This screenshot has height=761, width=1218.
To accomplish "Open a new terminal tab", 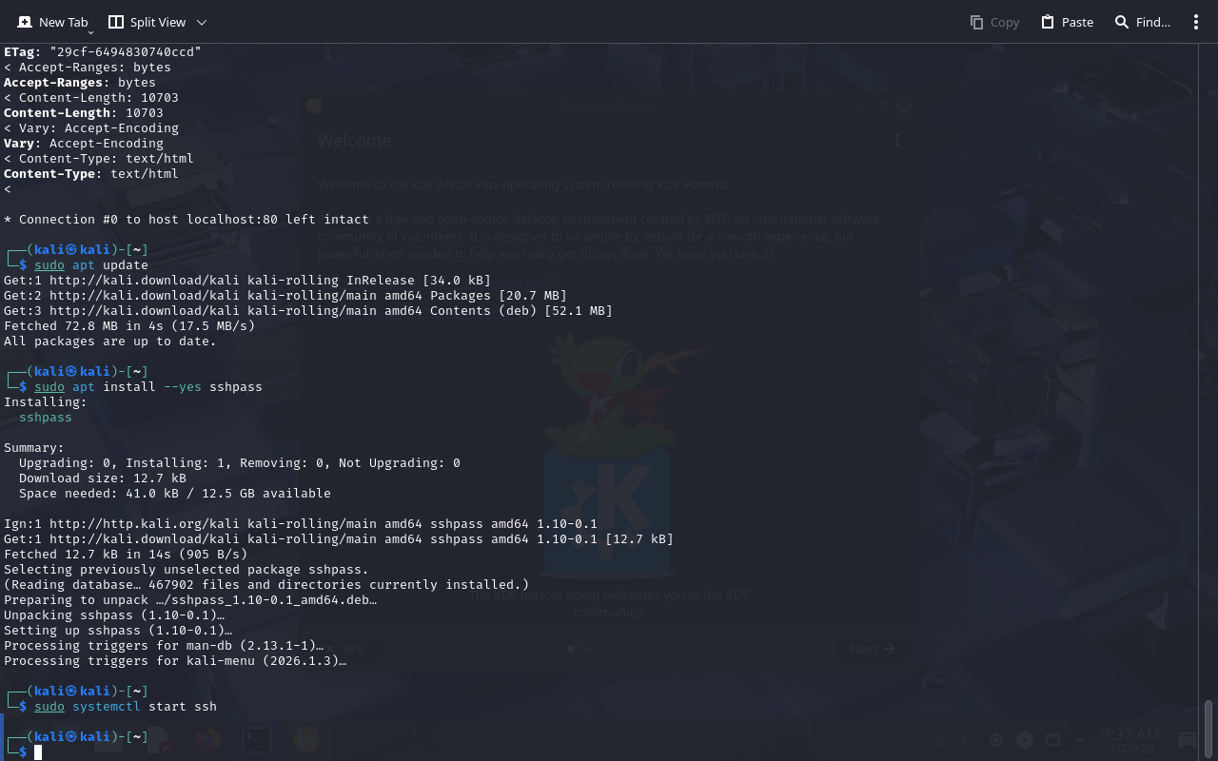I will [x=52, y=22].
